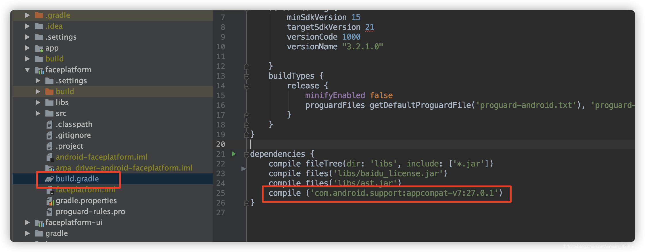Image resolution: width=645 pixels, height=252 pixels.
Task: Expand the app module
Action: coord(27,48)
